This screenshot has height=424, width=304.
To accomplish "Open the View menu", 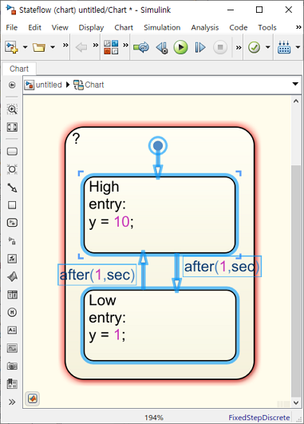I will coord(60,27).
